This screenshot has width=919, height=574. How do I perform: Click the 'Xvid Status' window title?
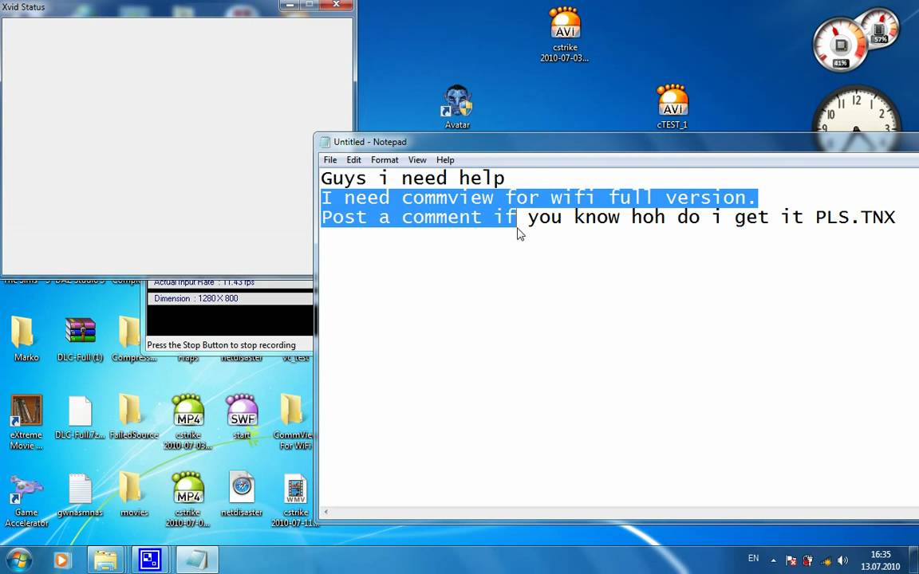coord(23,7)
